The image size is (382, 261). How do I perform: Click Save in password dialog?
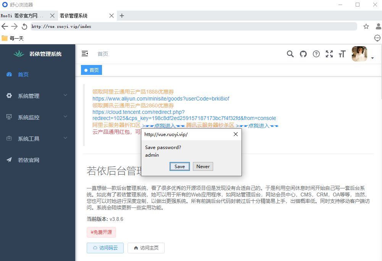pos(180,167)
